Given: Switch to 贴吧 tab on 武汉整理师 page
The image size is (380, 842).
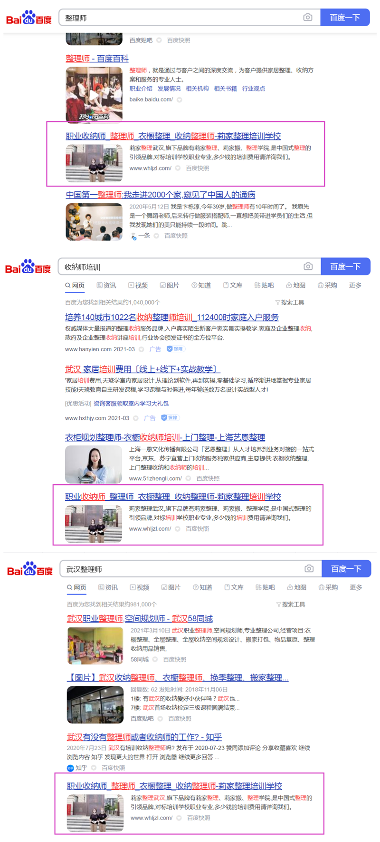Looking at the screenshot, I should click(x=265, y=587).
